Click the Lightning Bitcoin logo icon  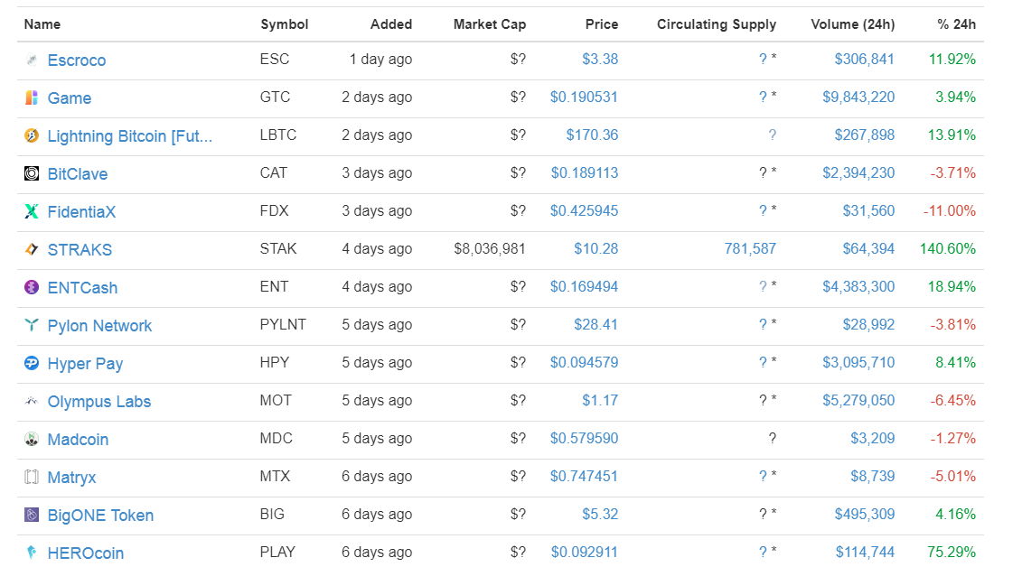32,135
